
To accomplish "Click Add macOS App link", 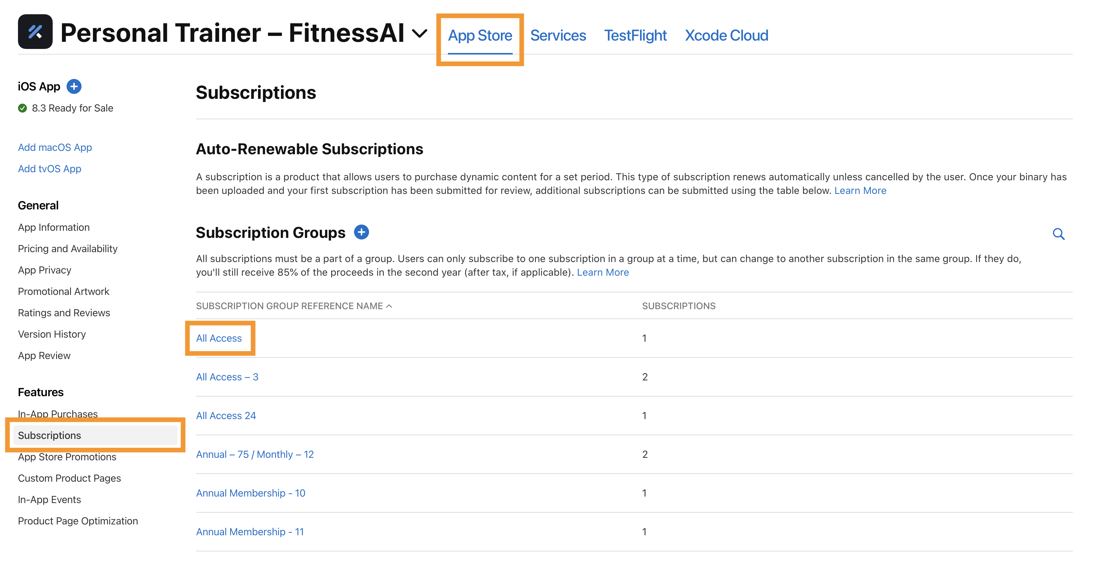I will coord(55,147).
